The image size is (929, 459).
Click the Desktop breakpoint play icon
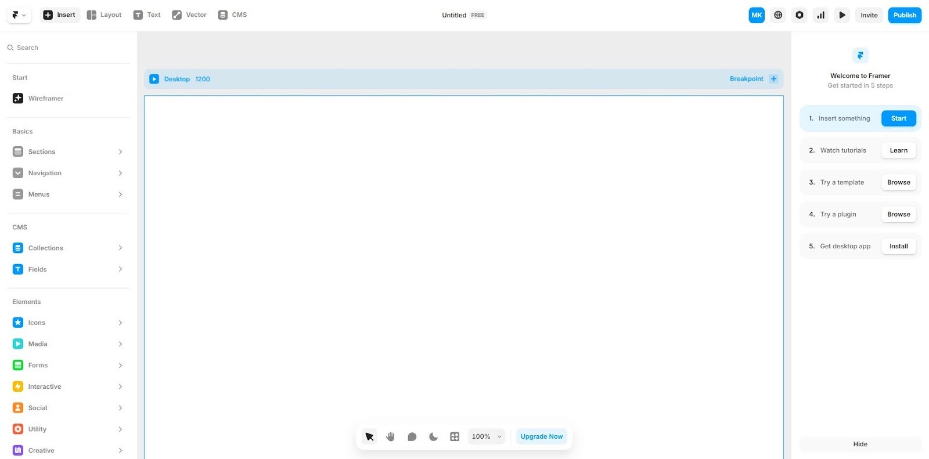click(x=154, y=79)
